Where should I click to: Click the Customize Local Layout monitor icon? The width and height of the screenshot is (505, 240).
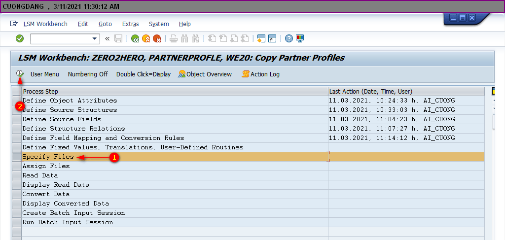[300, 38]
